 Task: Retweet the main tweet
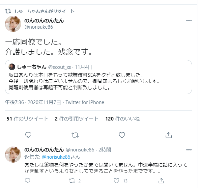(75, 135)
